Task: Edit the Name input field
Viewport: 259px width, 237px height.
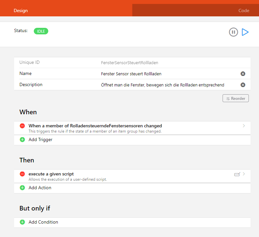Action: [169, 74]
